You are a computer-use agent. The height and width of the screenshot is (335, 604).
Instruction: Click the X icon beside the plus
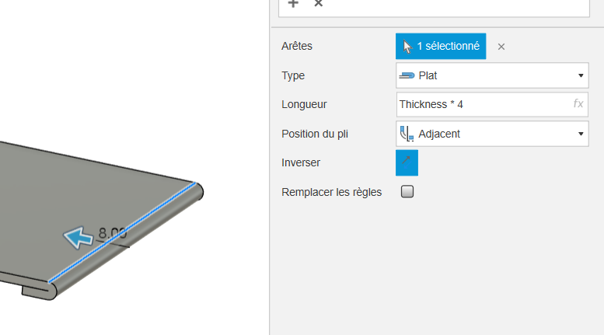[318, 3]
